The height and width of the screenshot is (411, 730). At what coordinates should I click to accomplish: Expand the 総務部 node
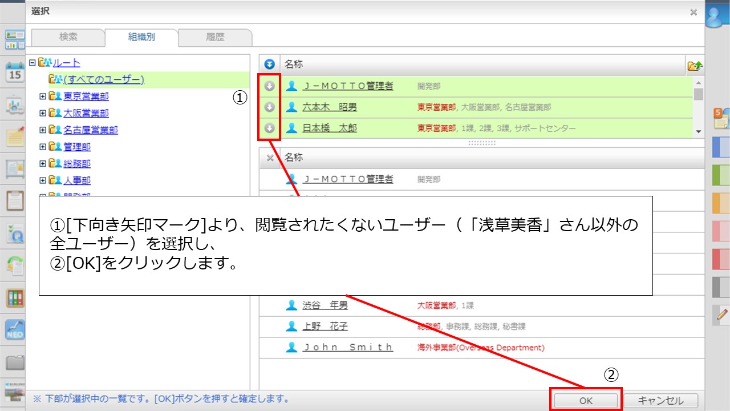pos(43,164)
